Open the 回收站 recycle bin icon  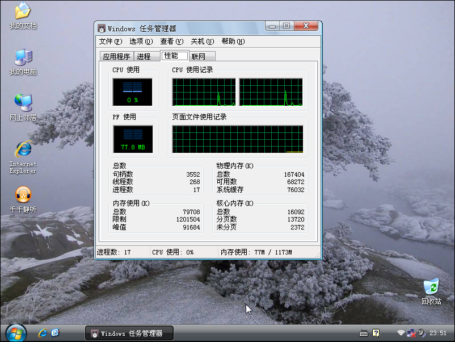(x=431, y=291)
